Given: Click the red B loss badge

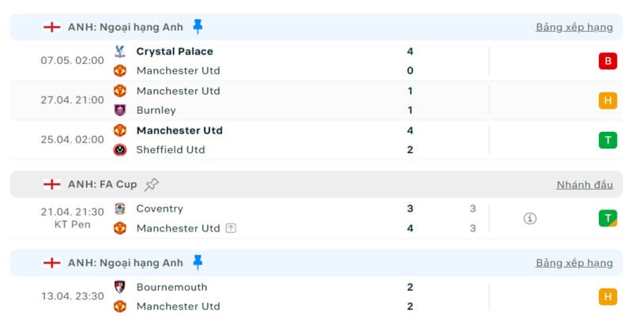Looking at the screenshot, I should click(608, 61).
